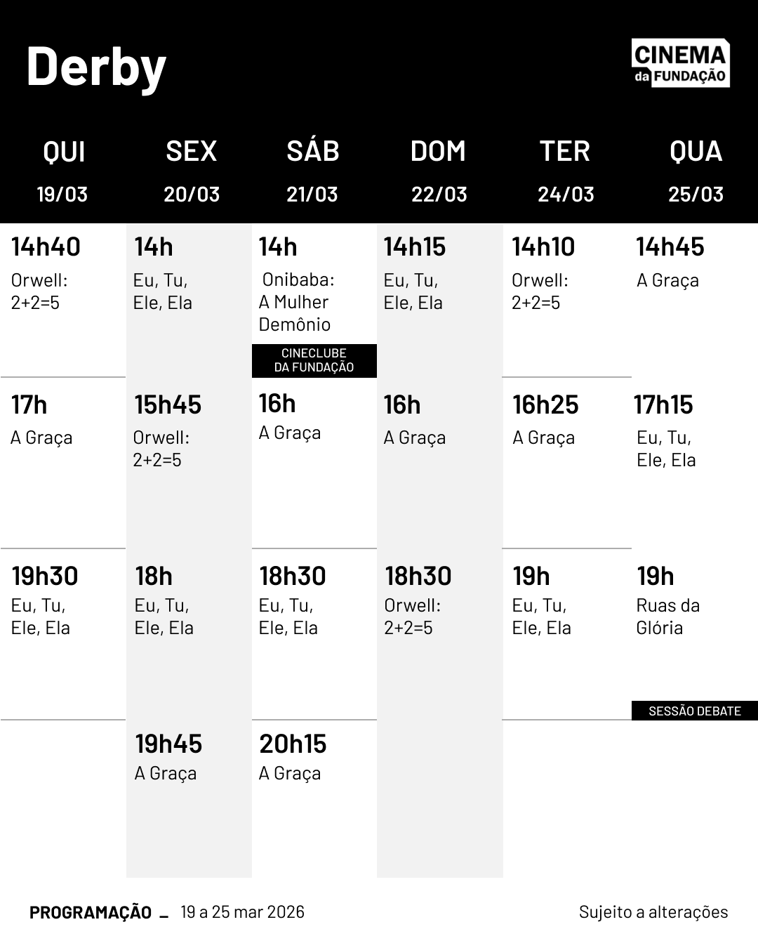
Task: Click the Cinema da Fundação logo
Action: [x=680, y=63]
